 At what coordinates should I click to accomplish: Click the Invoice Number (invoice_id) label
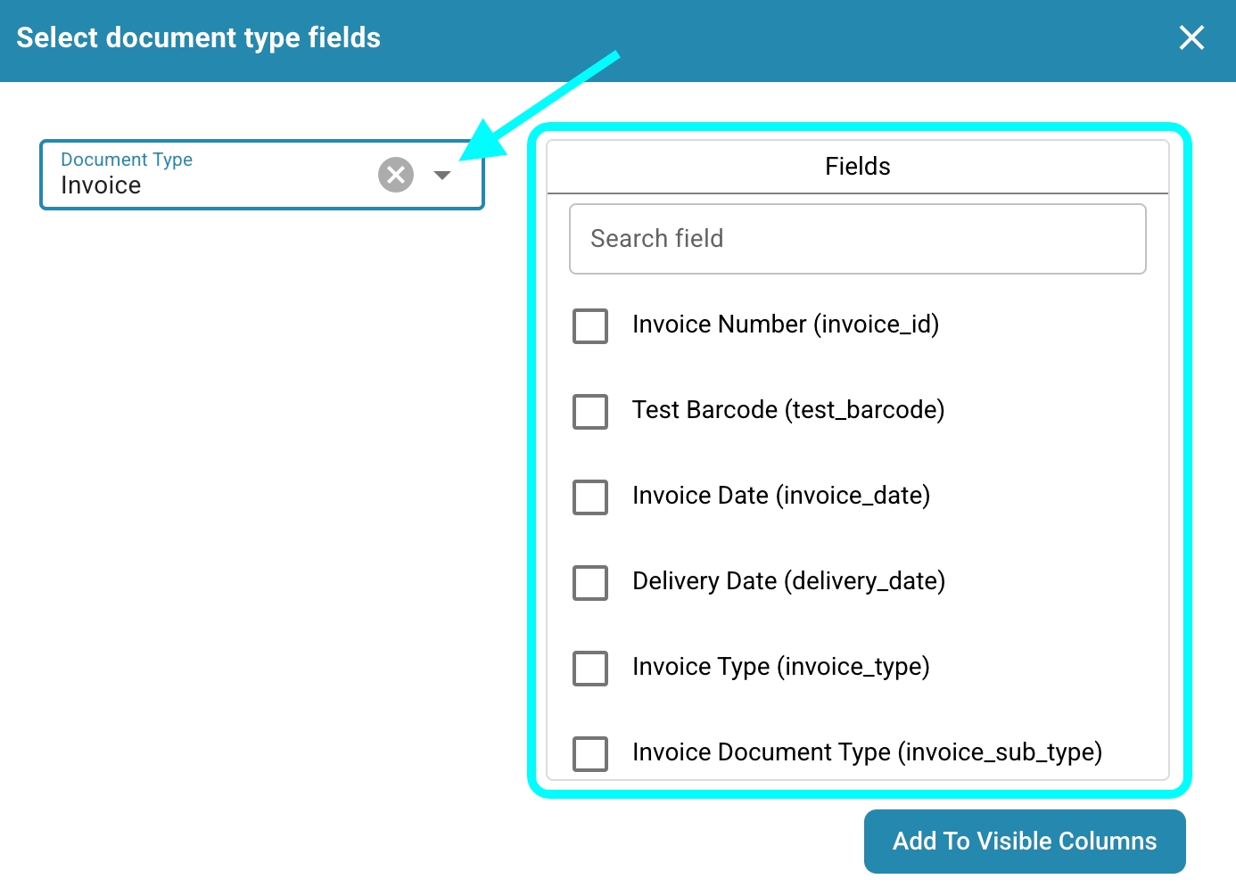pyautogui.click(x=785, y=324)
